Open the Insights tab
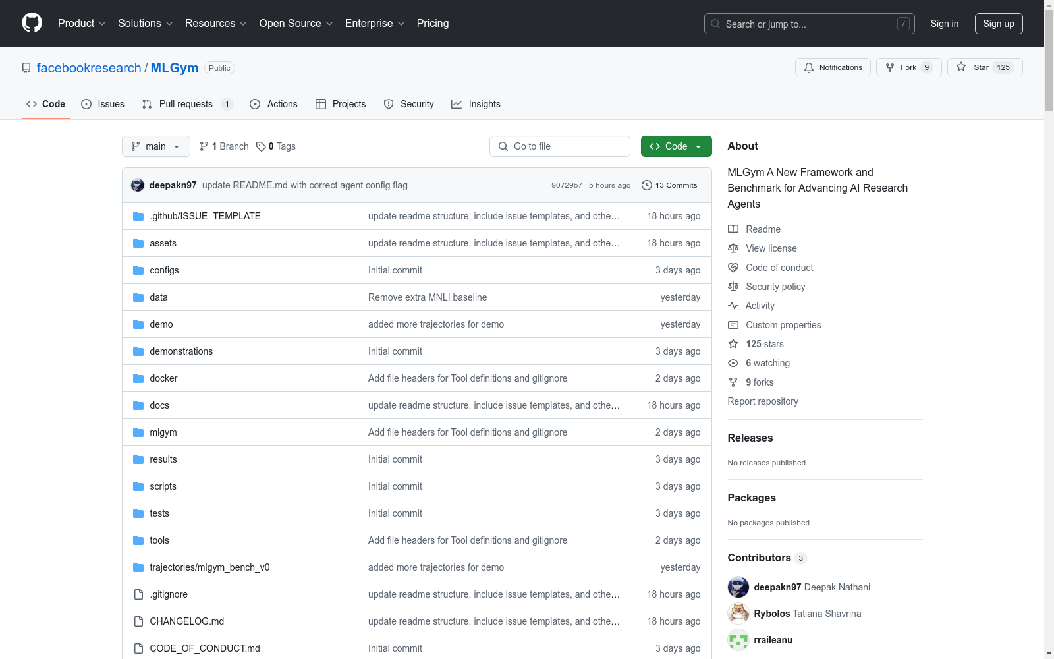This screenshot has height=659, width=1054. pyautogui.click(x=476, y=104)
